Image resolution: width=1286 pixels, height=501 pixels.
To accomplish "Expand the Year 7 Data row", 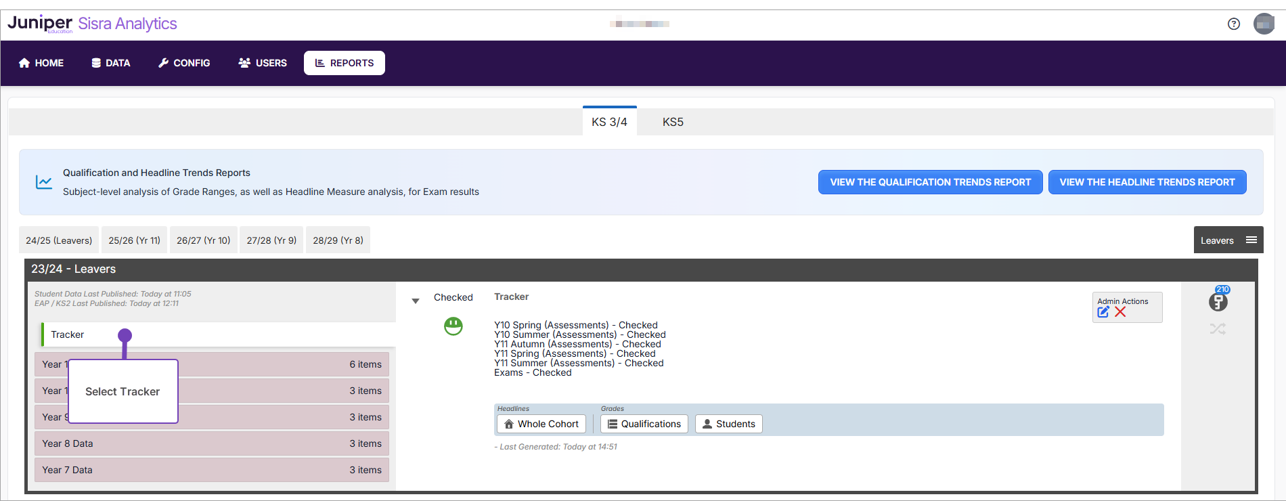I will click(x=212, y=470).
